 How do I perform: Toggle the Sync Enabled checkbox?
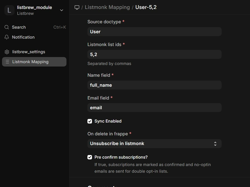(90, 121)
